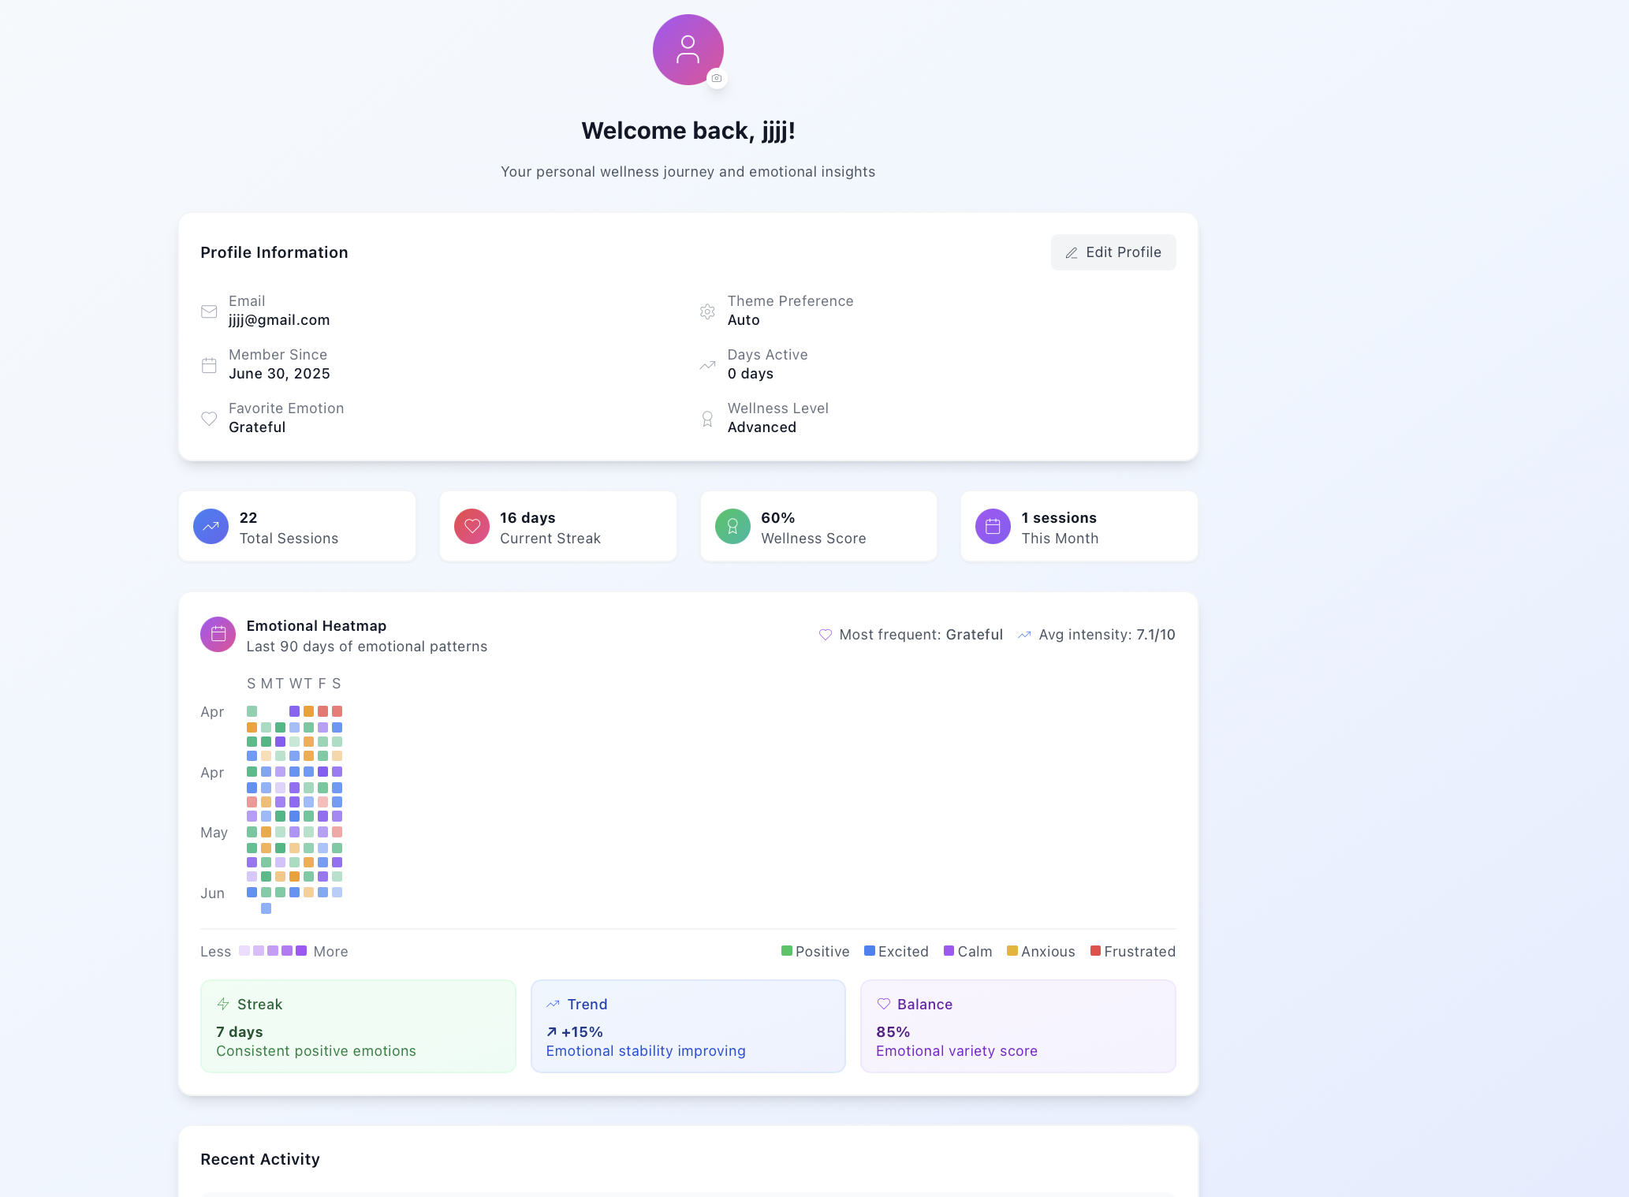Click the lone heatmap cell below Jun row
Image resolution: width=1629 pixels, height=1197 pixels.
266,908
